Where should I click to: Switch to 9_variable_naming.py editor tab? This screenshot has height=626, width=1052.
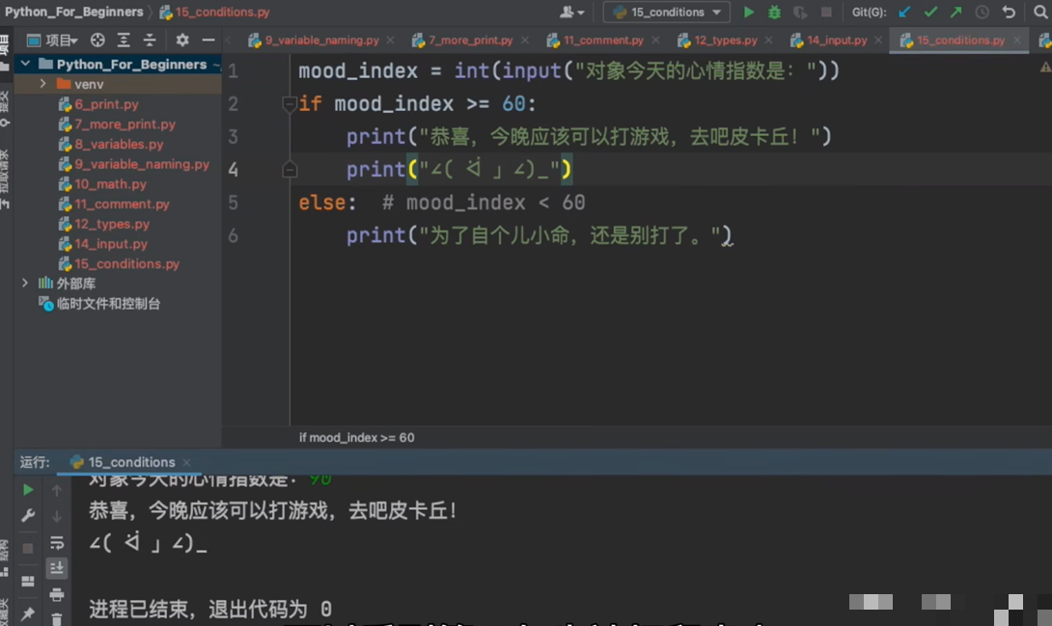(x=320, y=41)
